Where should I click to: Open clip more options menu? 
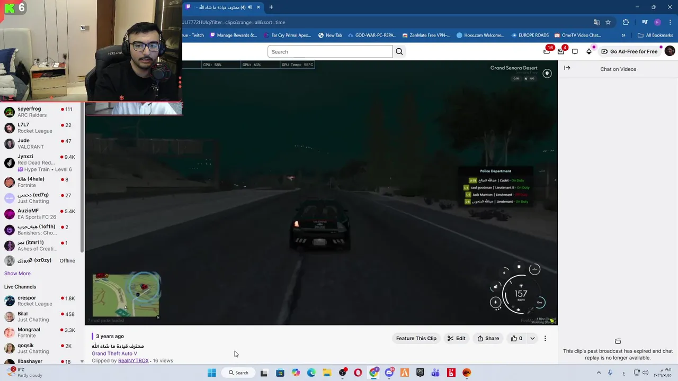545,338
